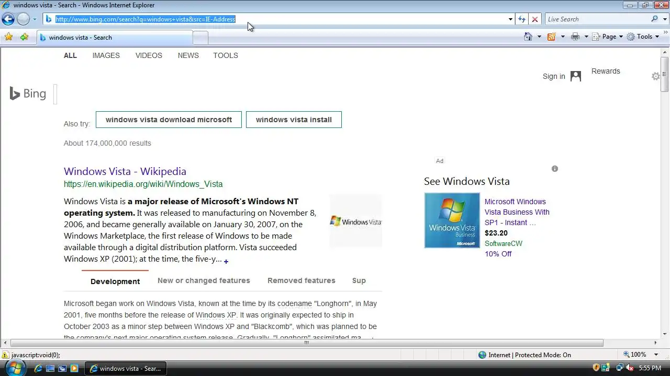Click Show Desktop in Quick Launch
The height and width of the screenshot is (376, 670).
pyautogui.click(x=50, y=368)
